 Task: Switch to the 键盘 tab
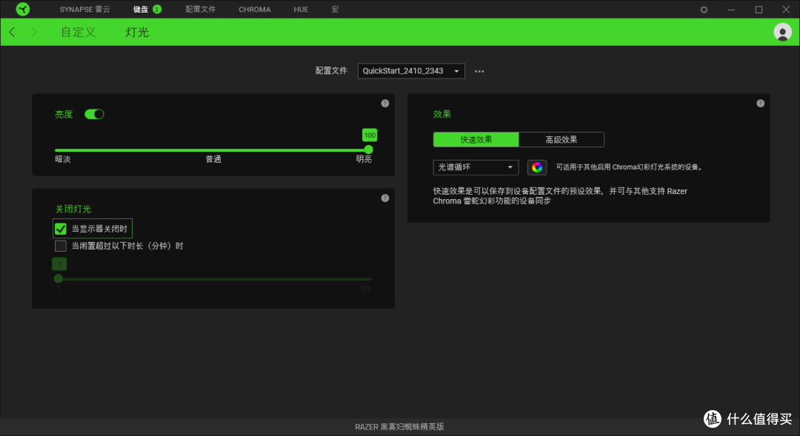[141, 9]
